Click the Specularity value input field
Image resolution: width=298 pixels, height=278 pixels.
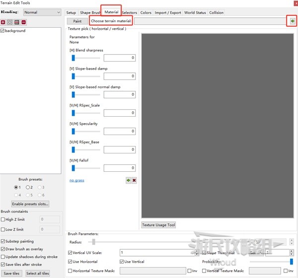pyautogui.click(x=119, y=131)
